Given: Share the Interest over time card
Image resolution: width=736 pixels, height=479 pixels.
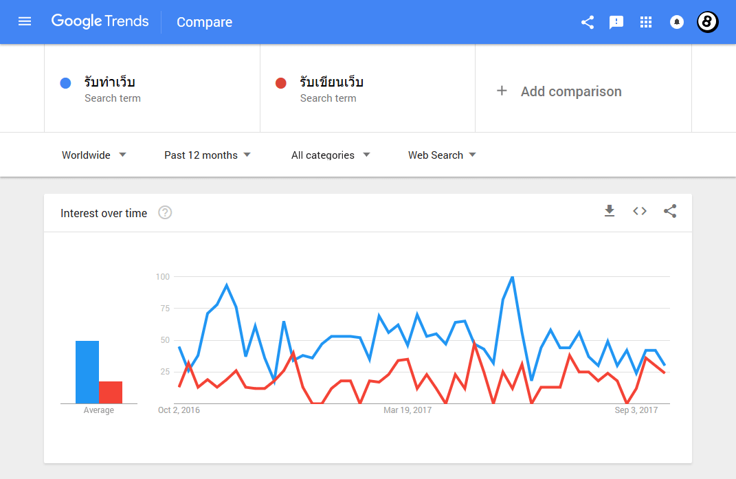Looking at the screenshot, I should click(x=670, y=212).
